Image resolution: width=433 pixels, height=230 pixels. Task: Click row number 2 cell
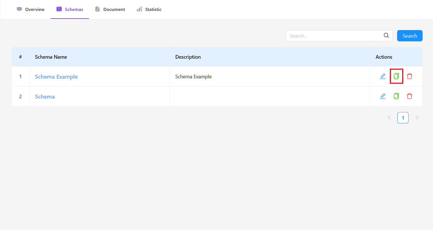(x=20, y=96)
